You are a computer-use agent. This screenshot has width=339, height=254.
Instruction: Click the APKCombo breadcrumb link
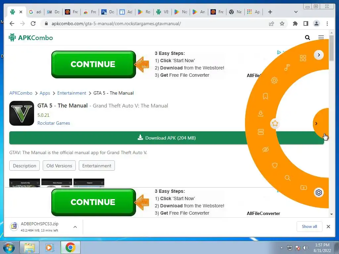(x=21, y=93)
